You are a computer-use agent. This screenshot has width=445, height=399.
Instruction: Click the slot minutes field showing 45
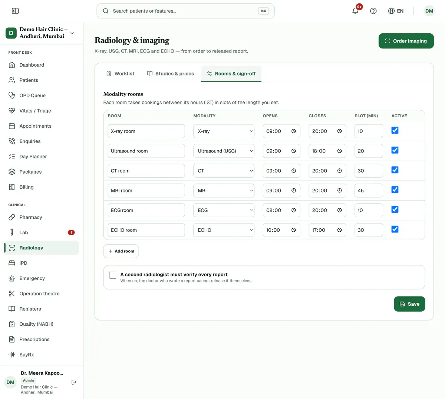pyautogui.click(x=369, y=191)
